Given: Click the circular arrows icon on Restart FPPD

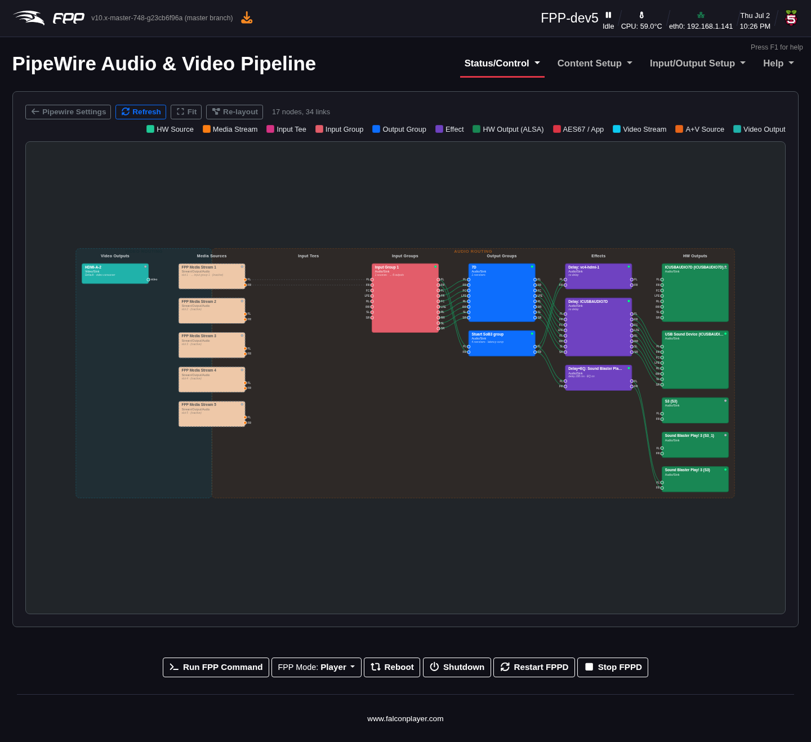Looking at the screenshot, I should 505,667.
